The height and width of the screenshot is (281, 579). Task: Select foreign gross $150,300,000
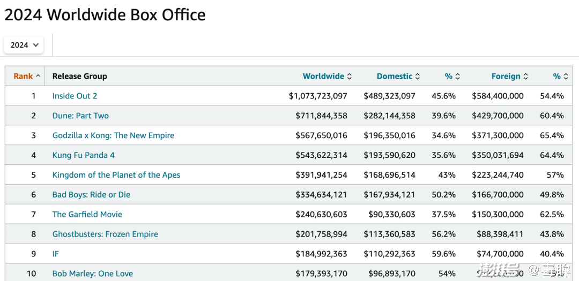point(498,214)
